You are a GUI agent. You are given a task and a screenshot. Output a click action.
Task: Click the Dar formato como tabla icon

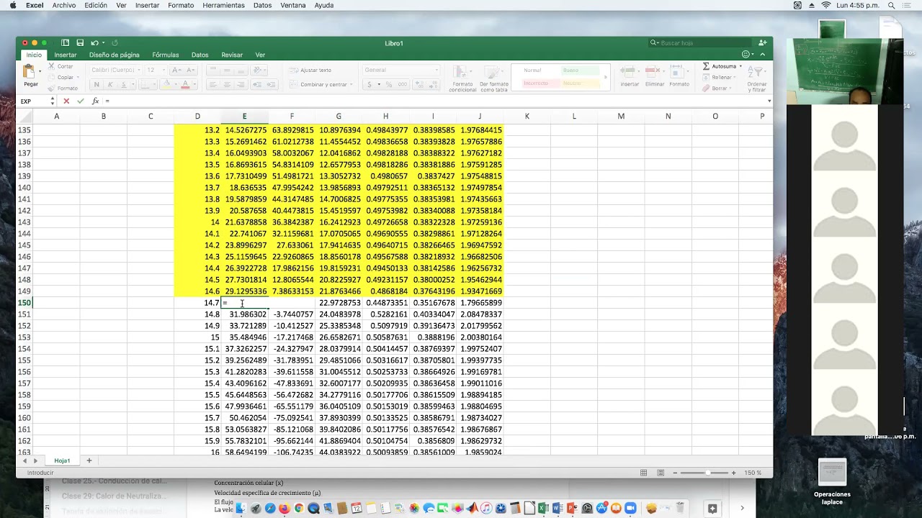tap(493, 73)
